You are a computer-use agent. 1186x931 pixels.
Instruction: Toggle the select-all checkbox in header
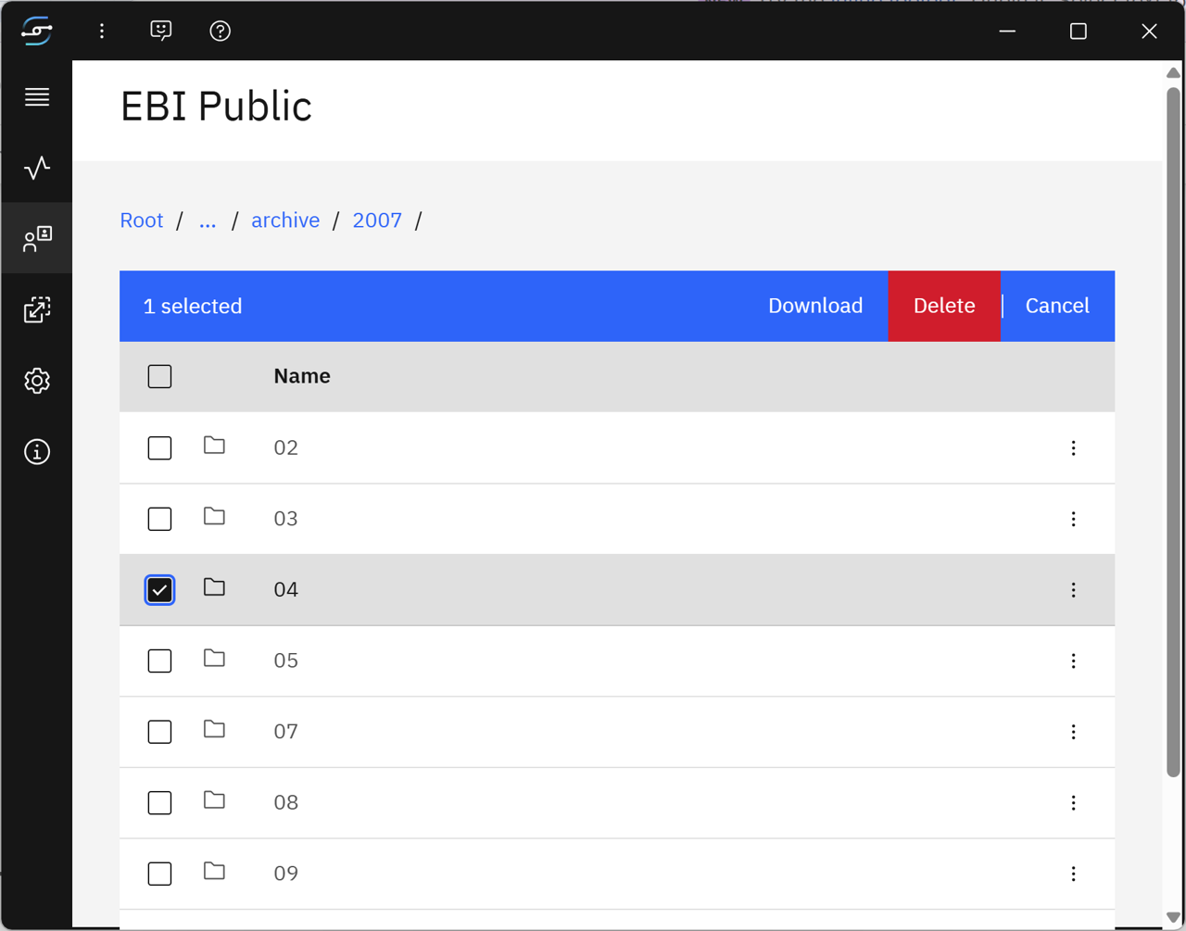pyautogui.click(x=159, y=377)
